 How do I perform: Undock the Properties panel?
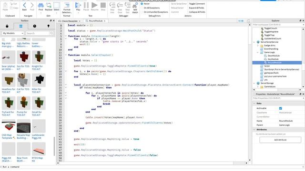(300, 94)
